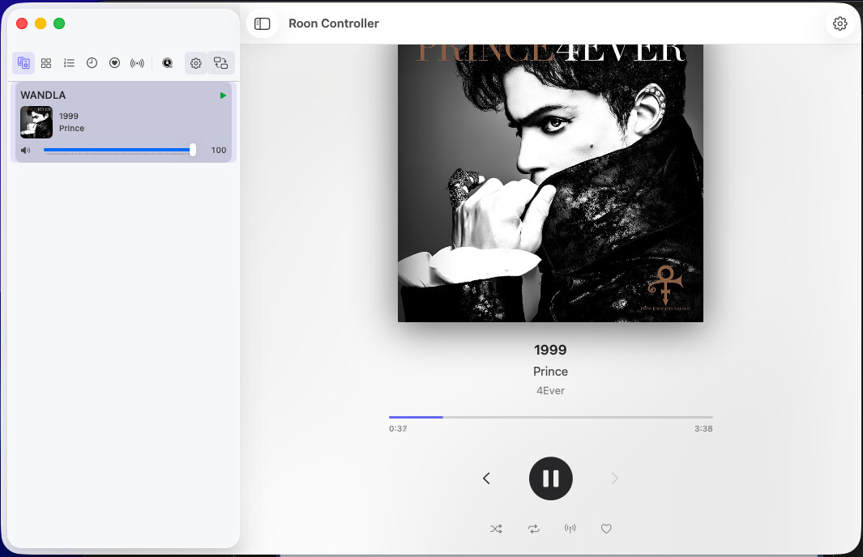Screen dimensions: 863x557
Task: Pause playback with the round pause button
Action: pyautogui.click(x=550, y=478)
